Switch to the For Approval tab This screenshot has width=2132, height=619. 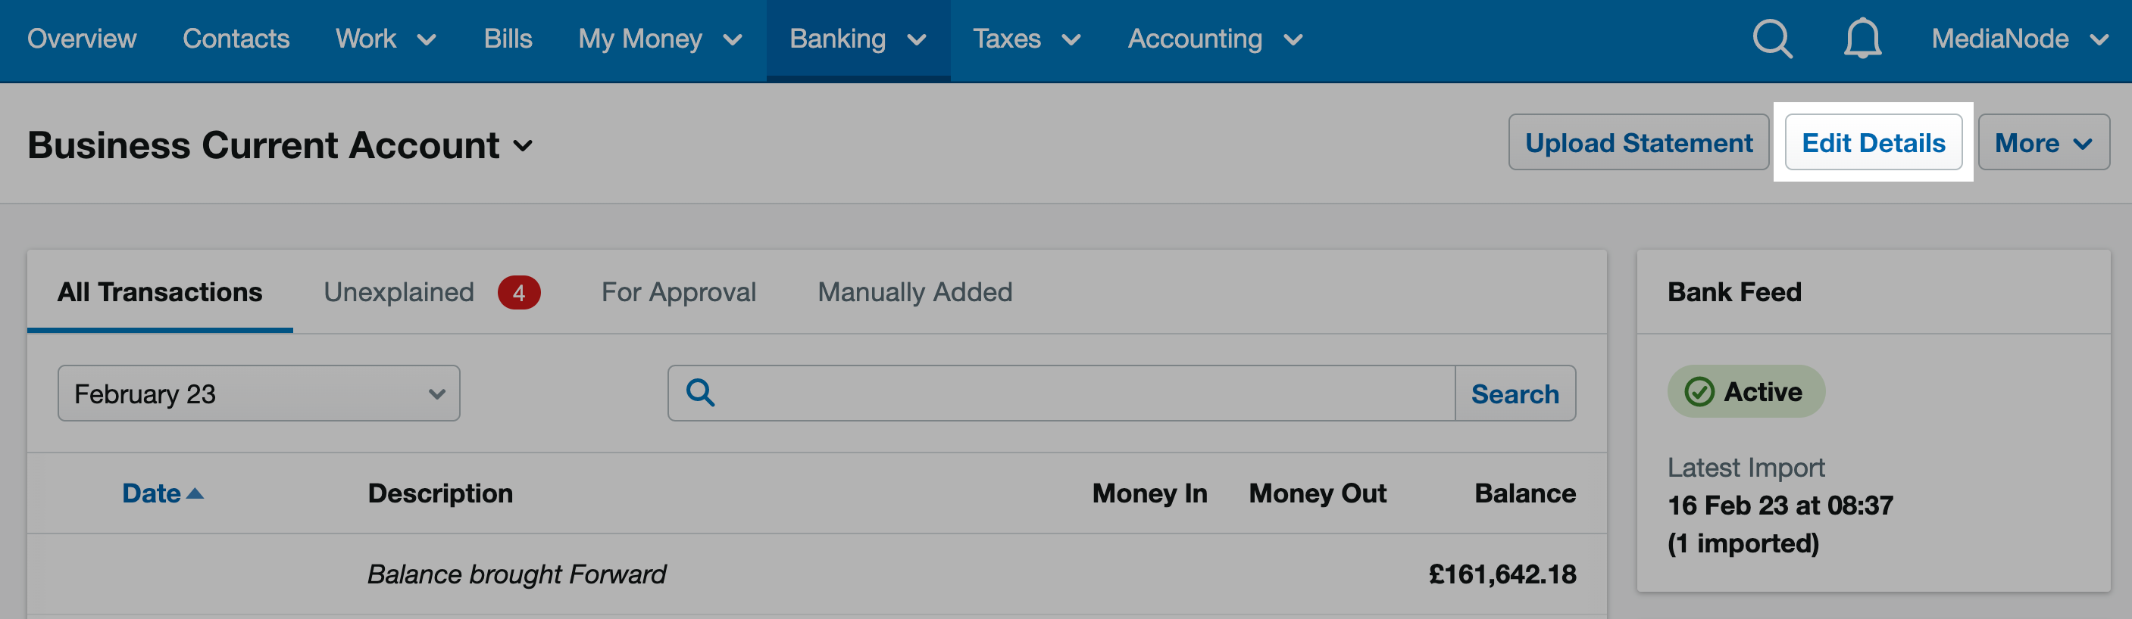(x=679, y=293)
